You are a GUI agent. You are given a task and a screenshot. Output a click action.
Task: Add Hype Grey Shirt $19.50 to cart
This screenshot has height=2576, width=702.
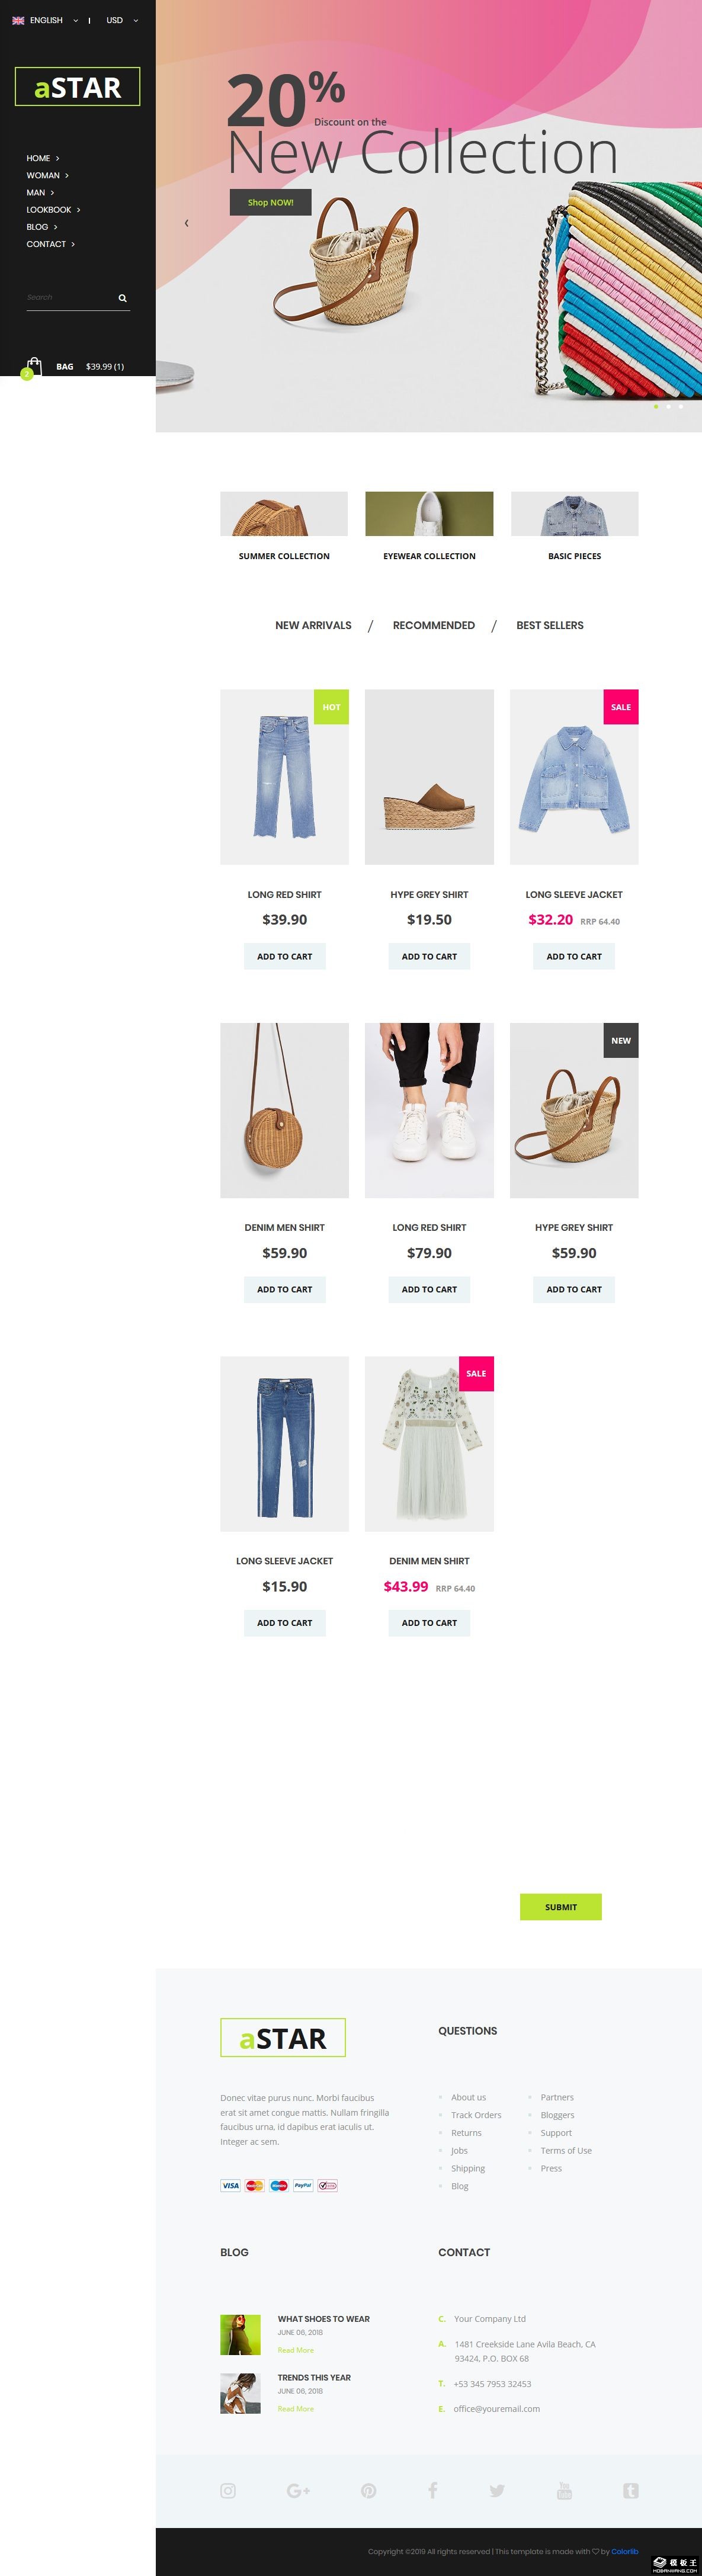click(x=429, y=956)
